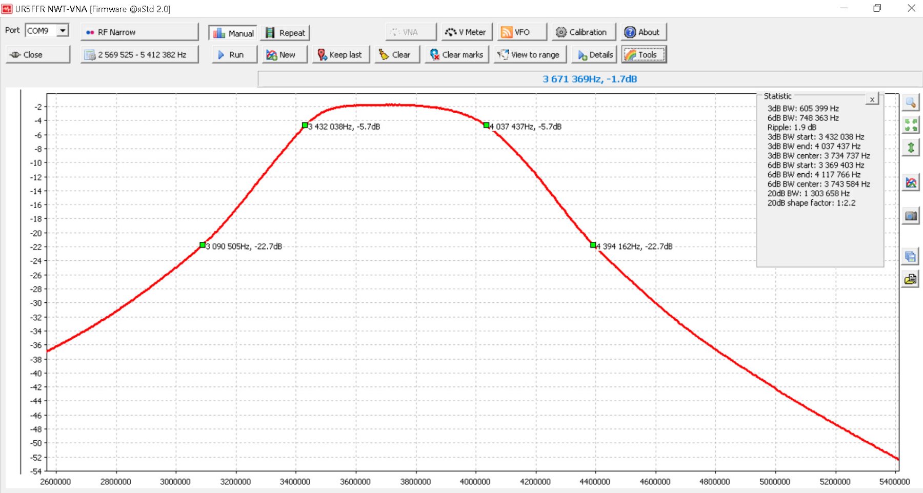Viewport: 923px width, 493px height.
Task: Close the Statistic panel
Action: [872, 99]
